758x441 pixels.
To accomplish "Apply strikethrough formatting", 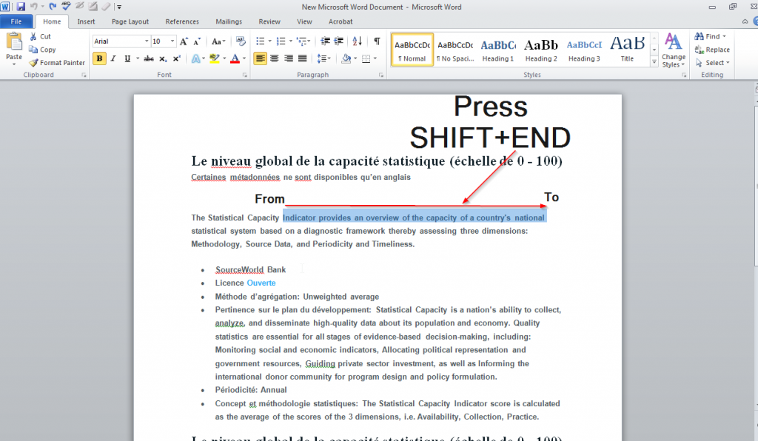I will (x=149, y=58).
